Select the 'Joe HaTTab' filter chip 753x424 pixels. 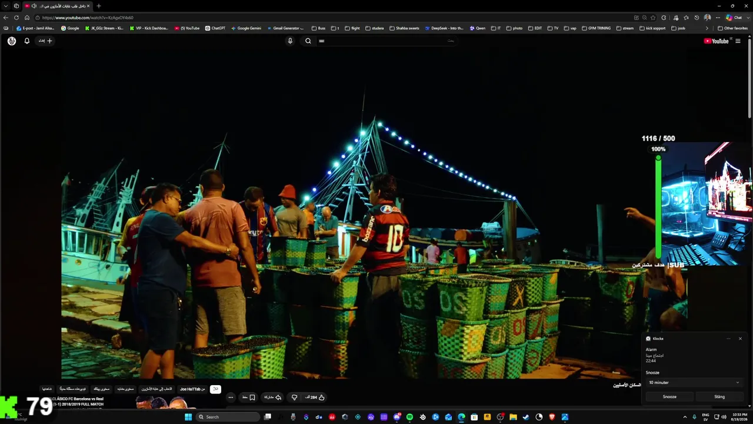[192, 389]
